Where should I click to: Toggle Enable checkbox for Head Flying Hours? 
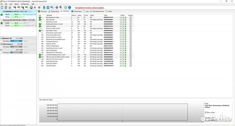tap(131, 61)
